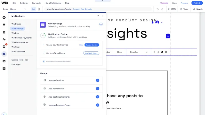Viewport: 205px width, 115px height.
Task: Click the My Business sidebar icon
Action: click(4, 54)
